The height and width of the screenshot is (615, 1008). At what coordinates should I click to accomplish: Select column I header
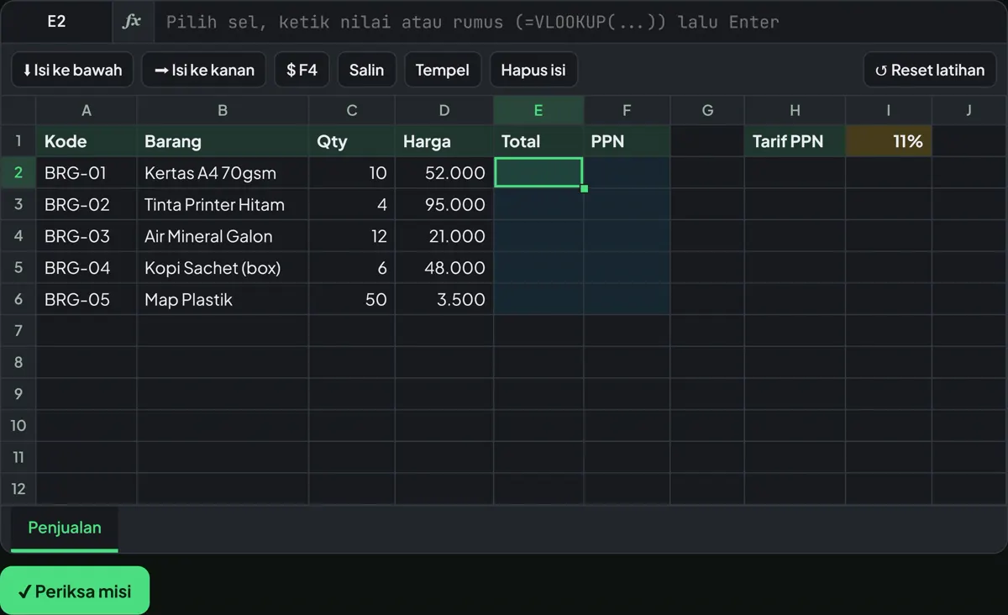point(889,110)
